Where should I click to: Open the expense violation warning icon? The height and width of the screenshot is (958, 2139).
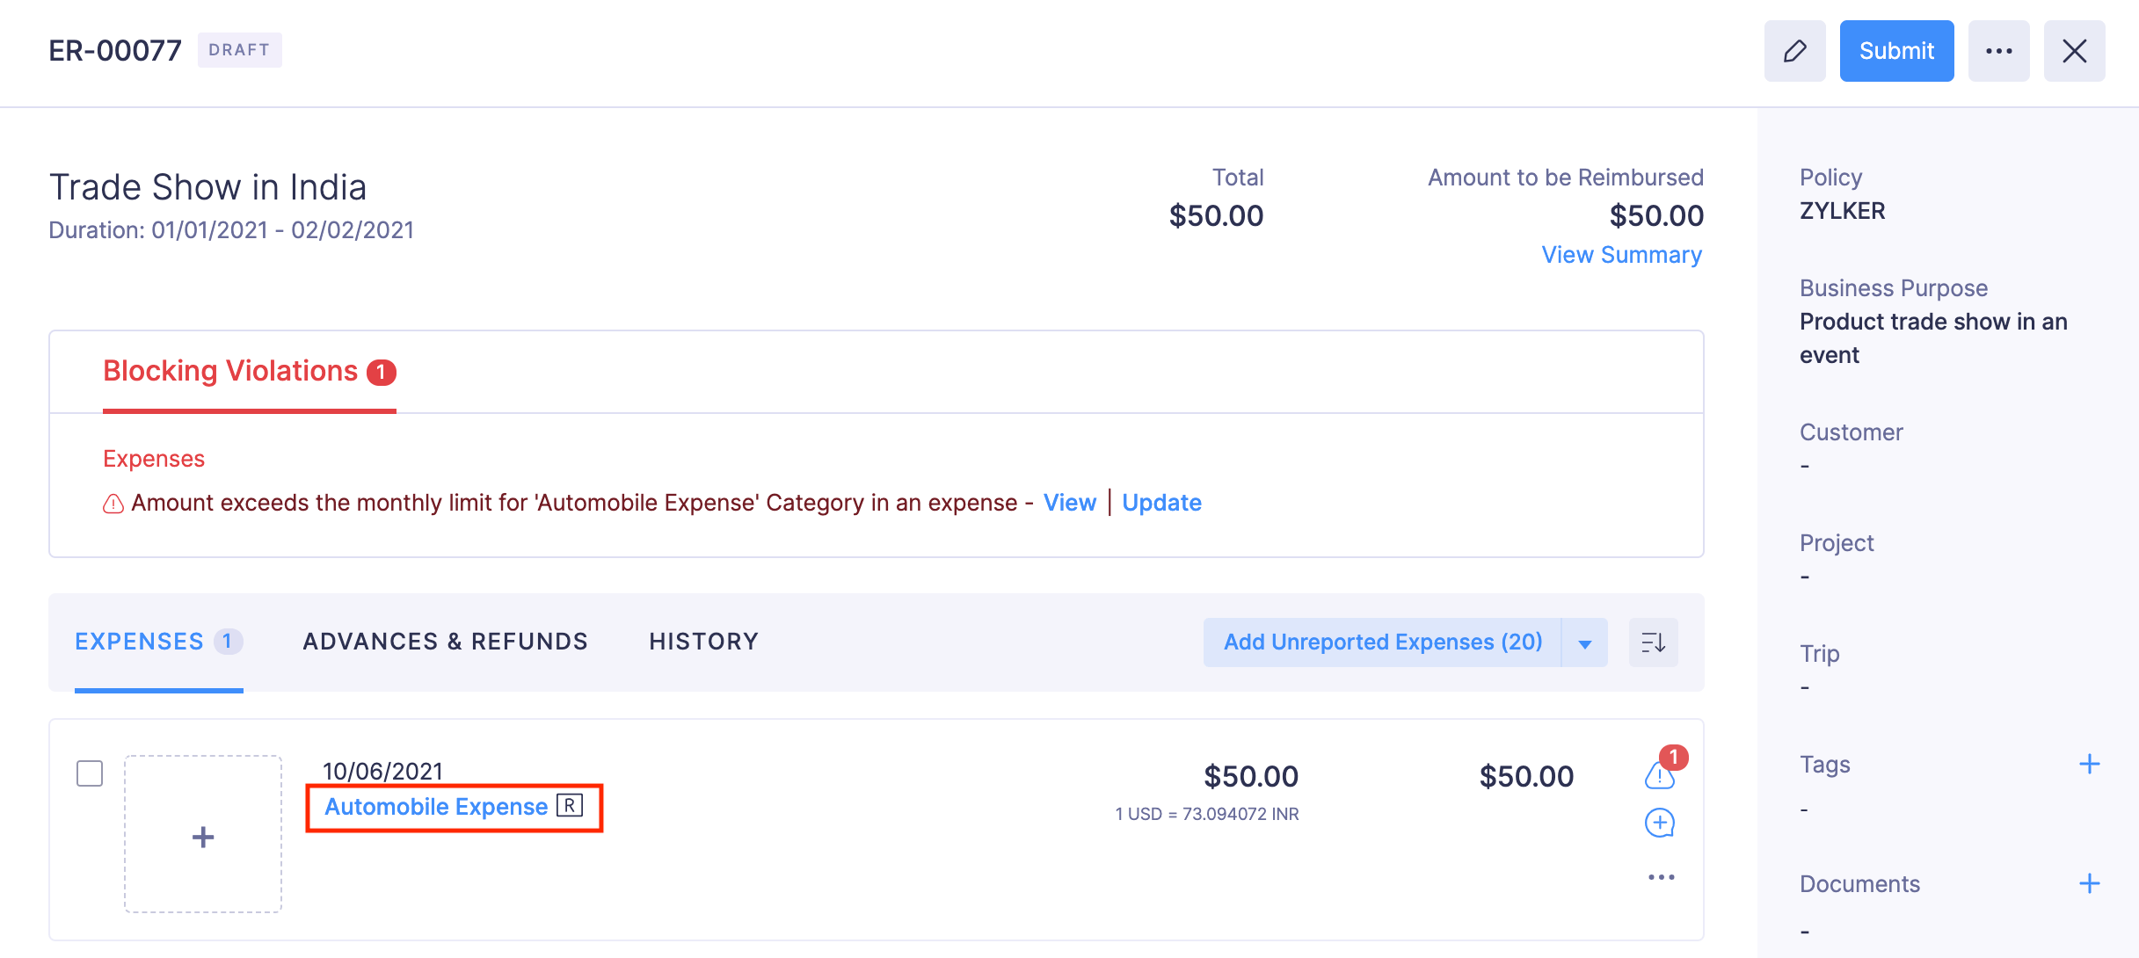coord(1659,774)
